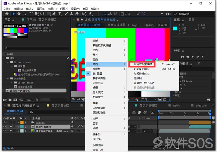Click the orange label color of Camera layer
Image resolution: width=217 pixels, height=152 pixels.
click(x=22, y=122)
